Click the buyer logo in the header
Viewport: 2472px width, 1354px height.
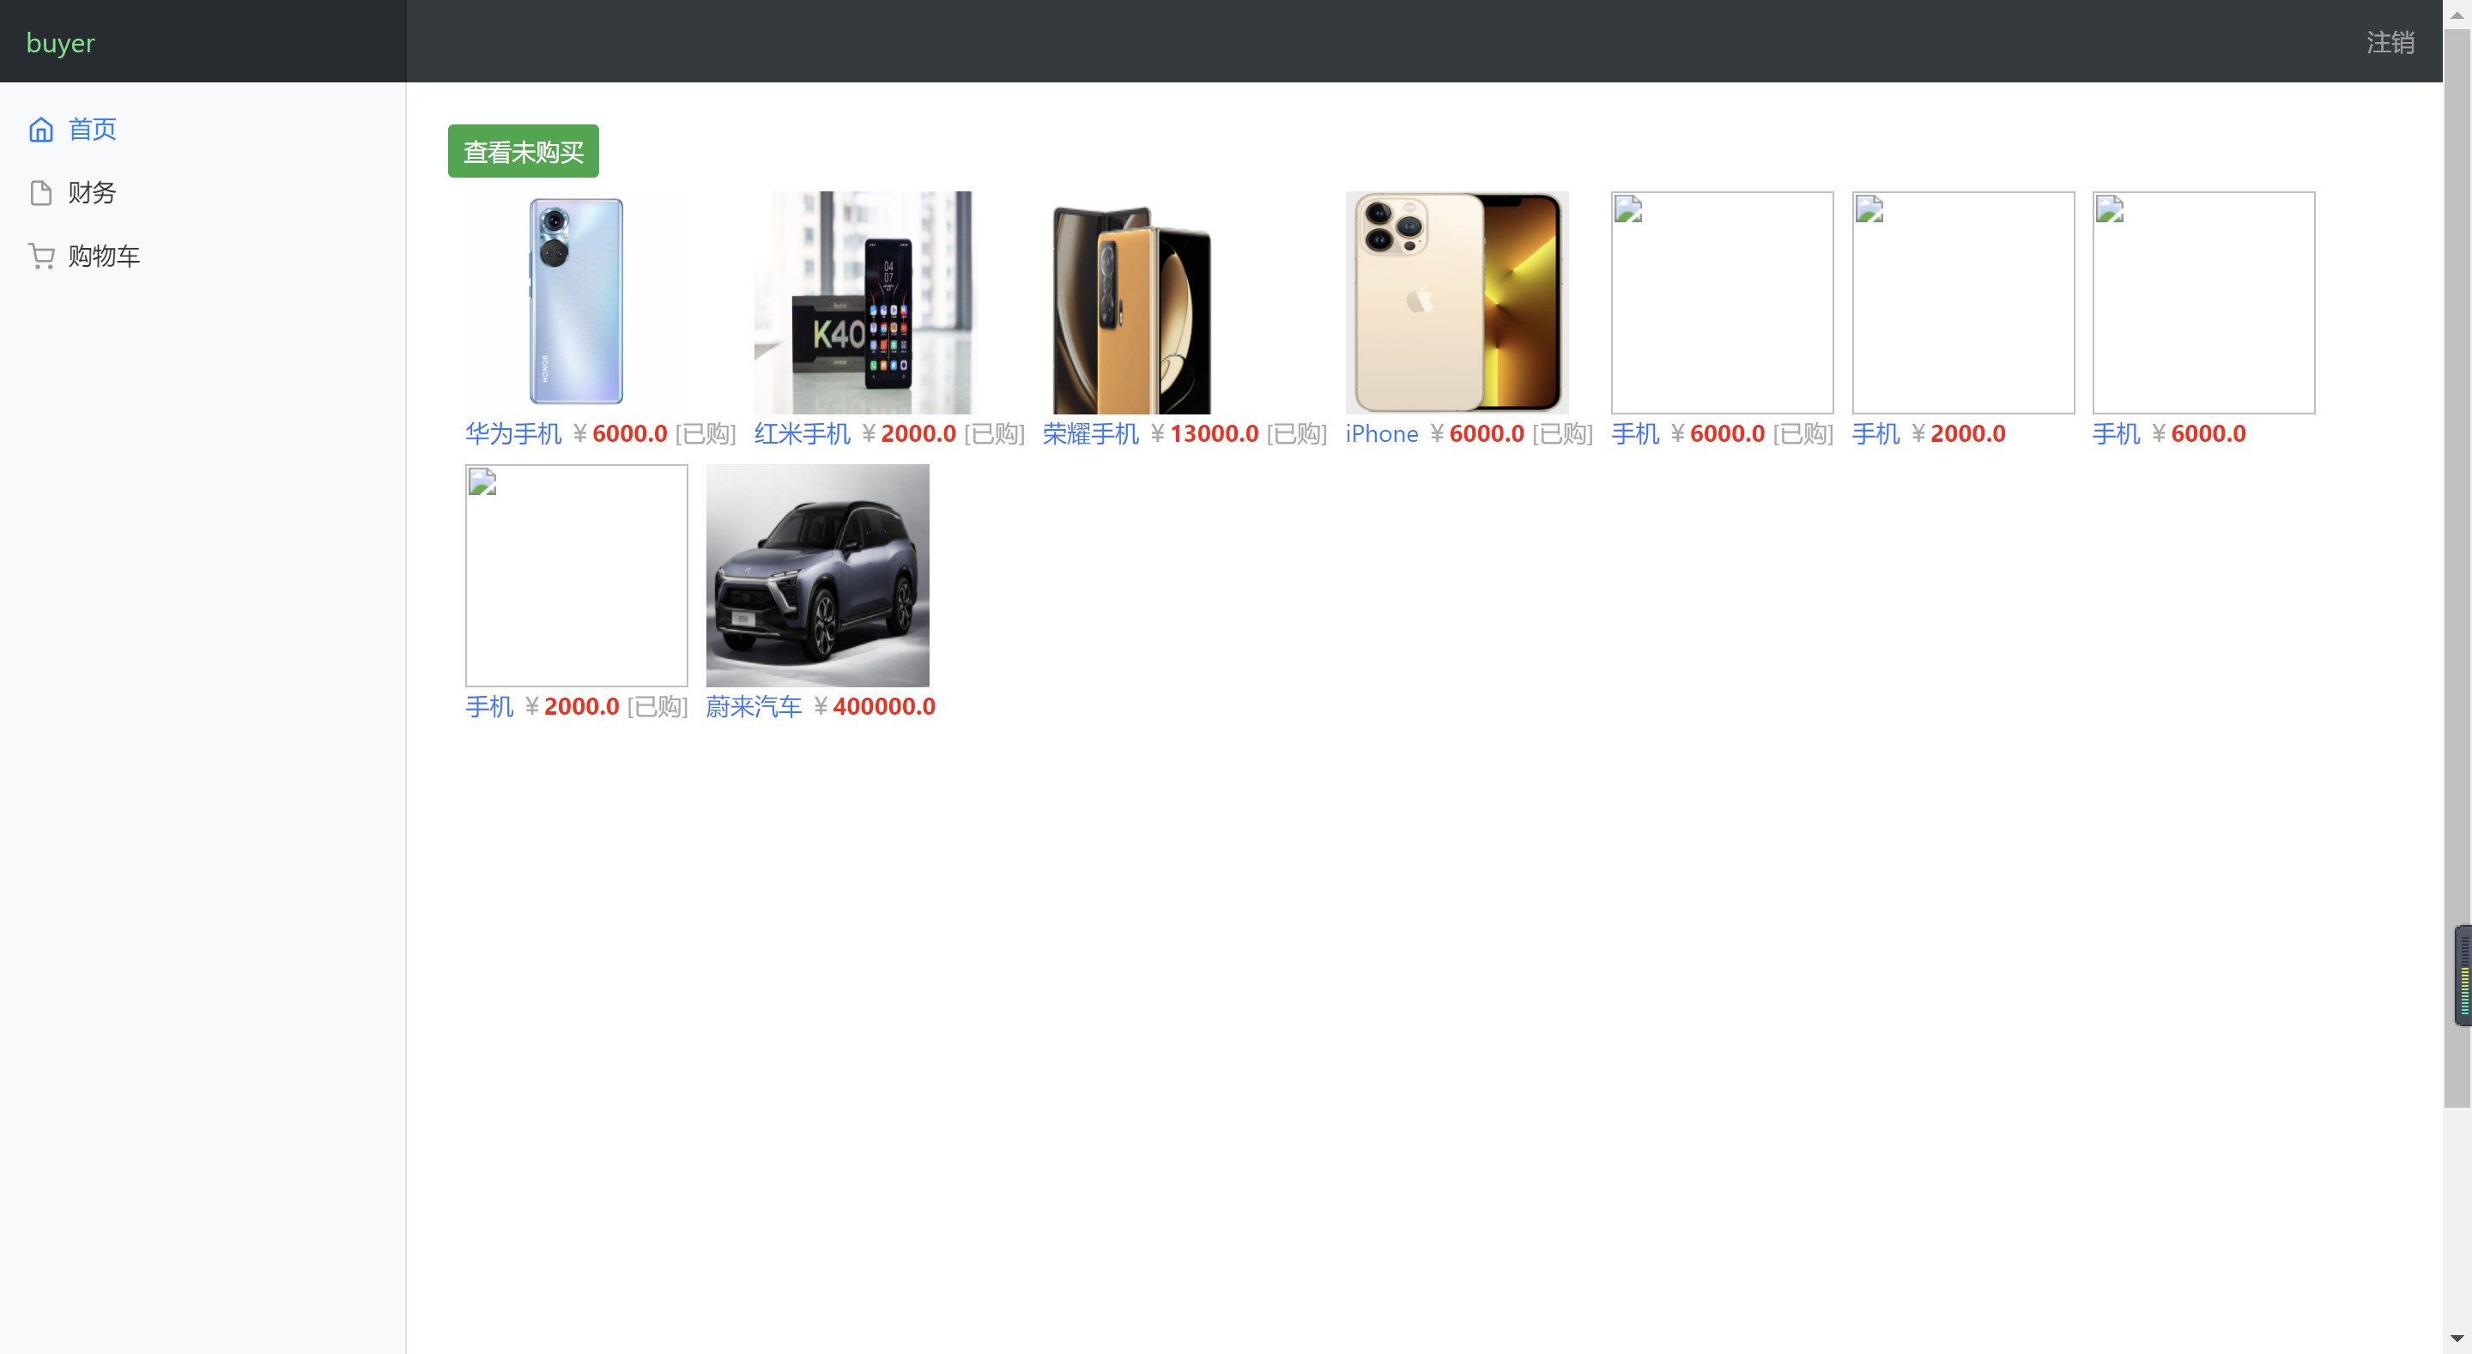point(60,41)
